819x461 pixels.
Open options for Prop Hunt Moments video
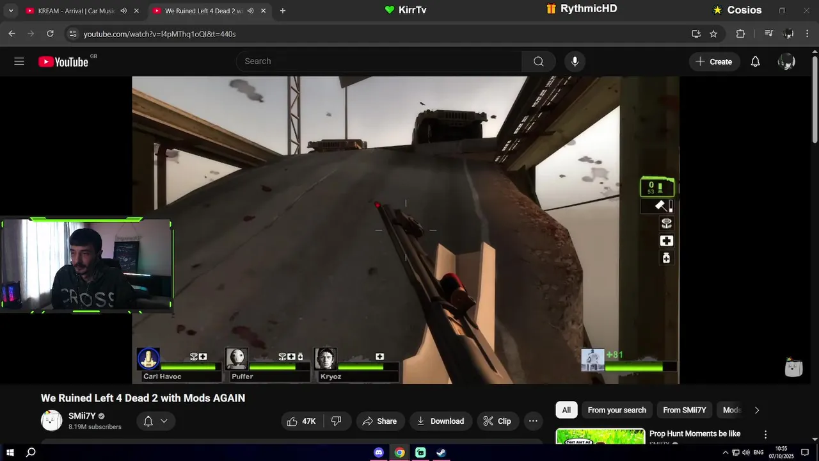[x=765, y=435]
